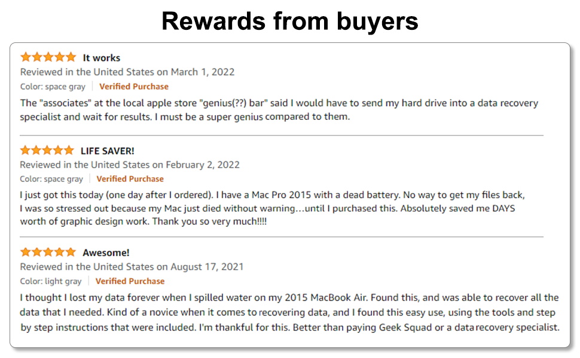The width and height of the screenshot is (580, 358).
Task: Click Verified Purchase on the August 17 review
Action: pyautogui.click(x=130, y=281)
